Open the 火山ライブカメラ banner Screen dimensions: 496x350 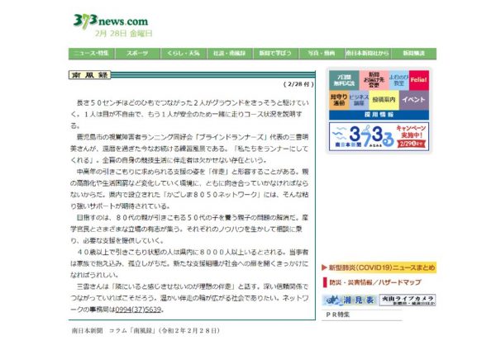[408, 300]
